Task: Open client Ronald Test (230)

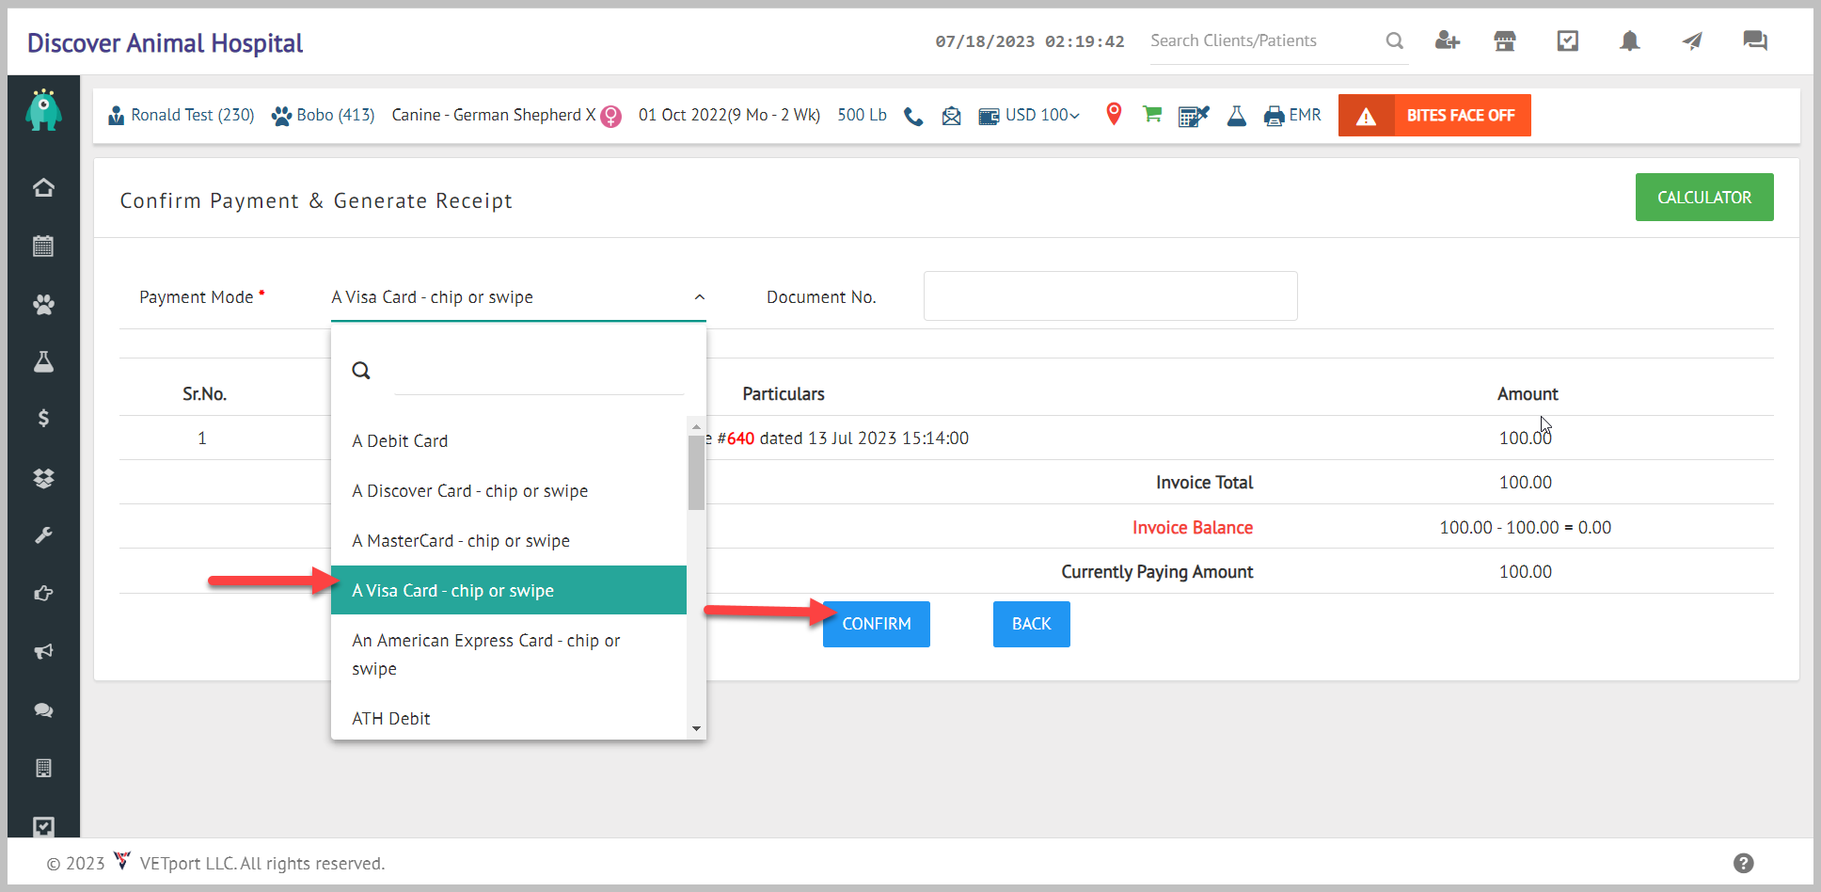Action: pyautogui.click(x=182, y=115)
